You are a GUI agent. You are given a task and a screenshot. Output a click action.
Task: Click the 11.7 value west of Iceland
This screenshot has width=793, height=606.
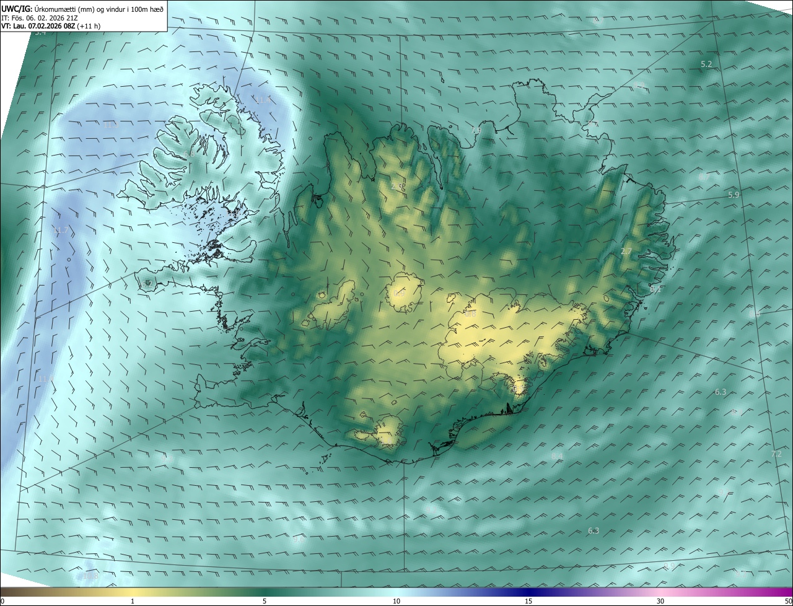61,230
